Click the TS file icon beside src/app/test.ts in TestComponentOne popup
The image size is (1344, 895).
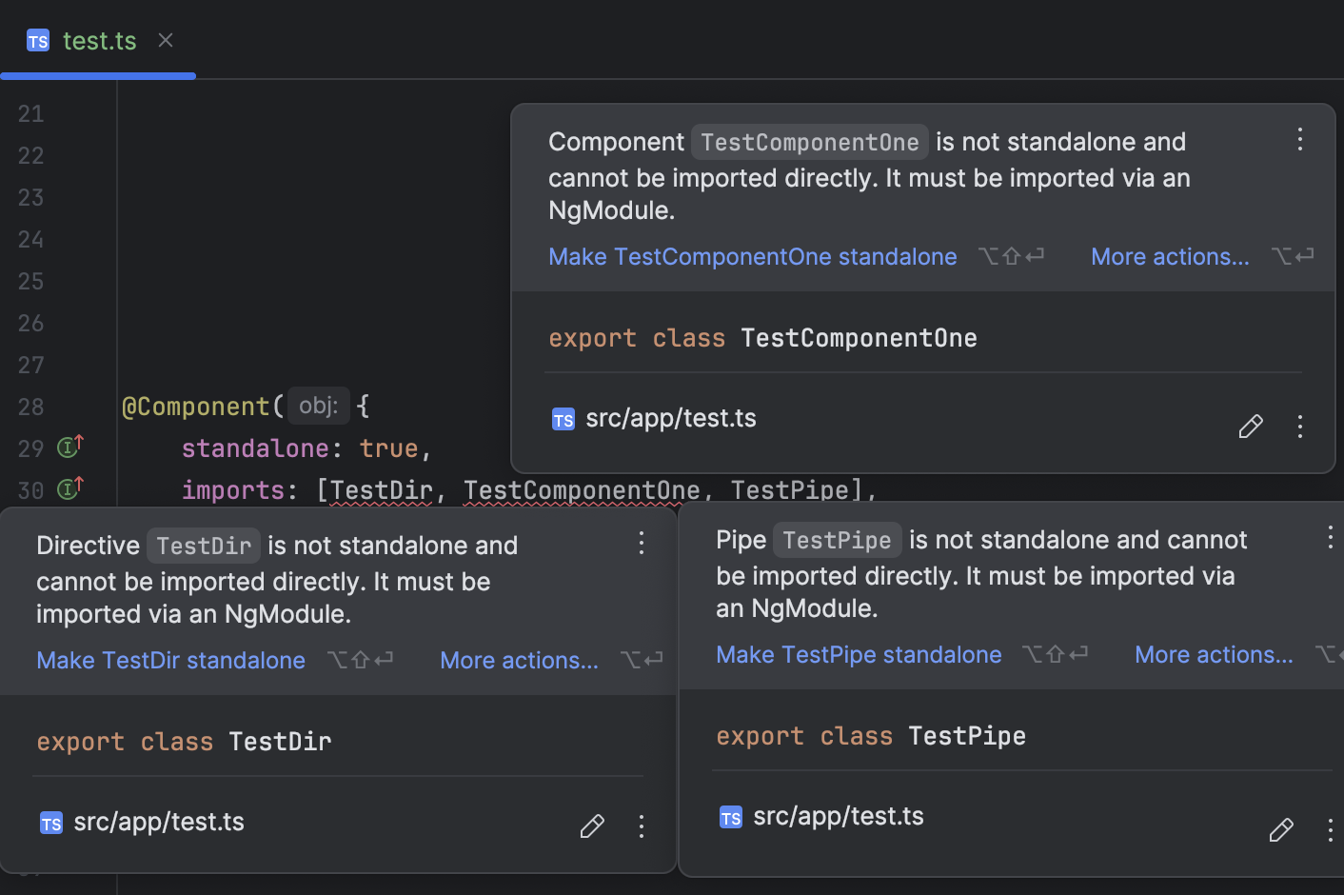click(x=563, y=419)
